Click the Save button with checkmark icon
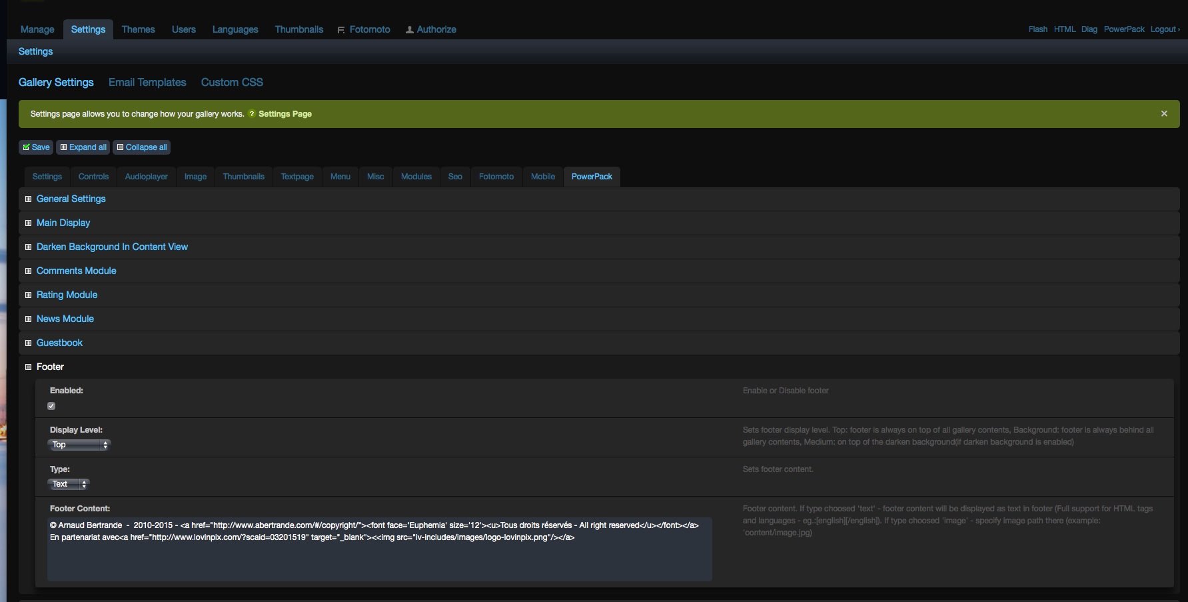This screenshot has width=1188, height=602. [x=36, y=147]
